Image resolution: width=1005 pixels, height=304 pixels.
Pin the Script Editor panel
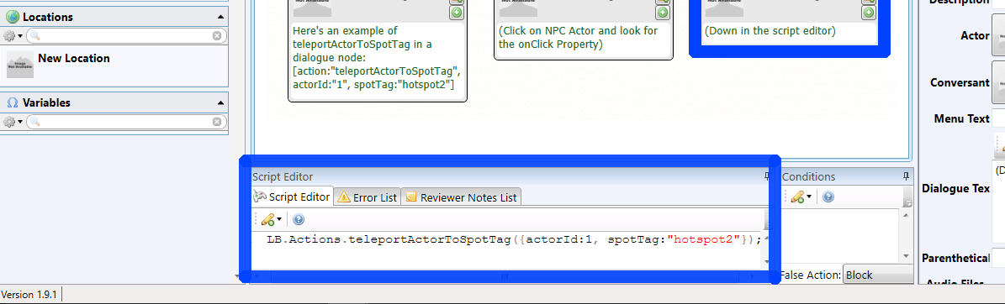tap(766, 176)
